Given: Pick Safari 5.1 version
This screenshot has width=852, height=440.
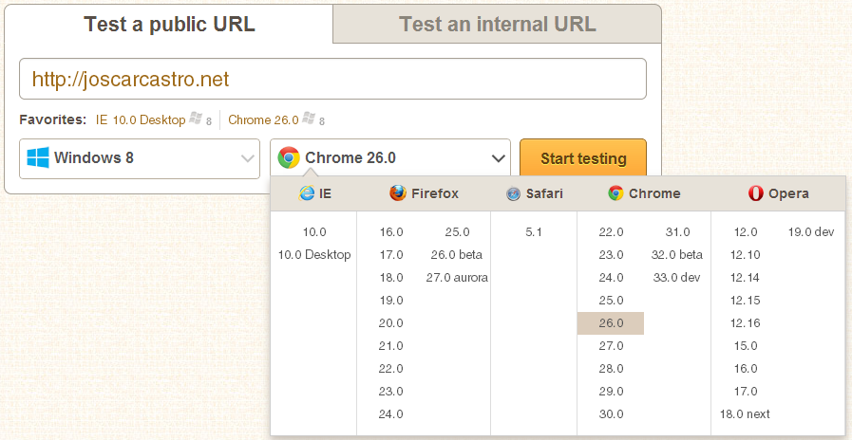Looking at the screenshot, I should [534, 232].
